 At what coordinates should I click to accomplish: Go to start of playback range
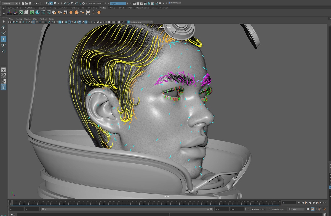pos(299,202)
